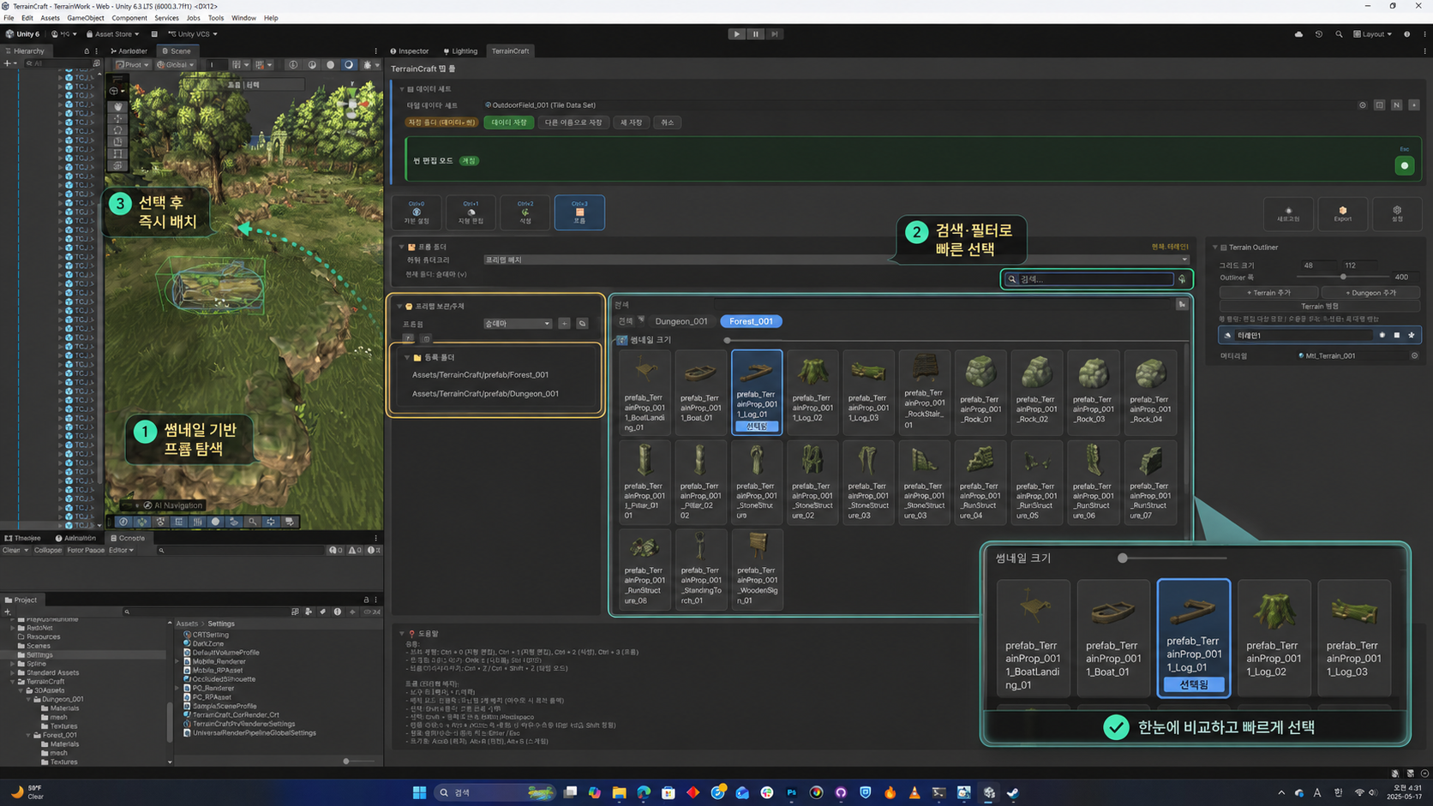Toggle the Hierarchy panel lock
This screenshot has width=1433, height=806.
(x=87, y=51)
